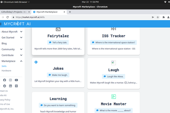Open the Laugh skill card title

[114, 70]
